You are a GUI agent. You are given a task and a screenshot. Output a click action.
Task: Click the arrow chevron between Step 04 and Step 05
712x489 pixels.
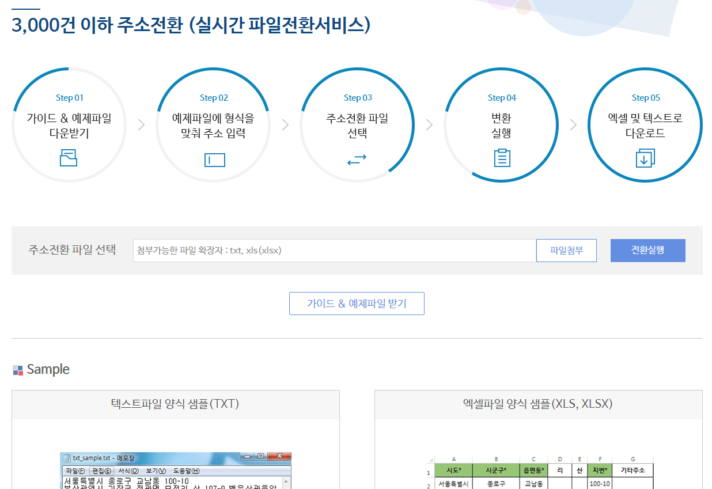coord(573,124)
